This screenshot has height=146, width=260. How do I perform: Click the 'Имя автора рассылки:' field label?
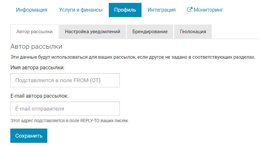[x=38, y=68]
